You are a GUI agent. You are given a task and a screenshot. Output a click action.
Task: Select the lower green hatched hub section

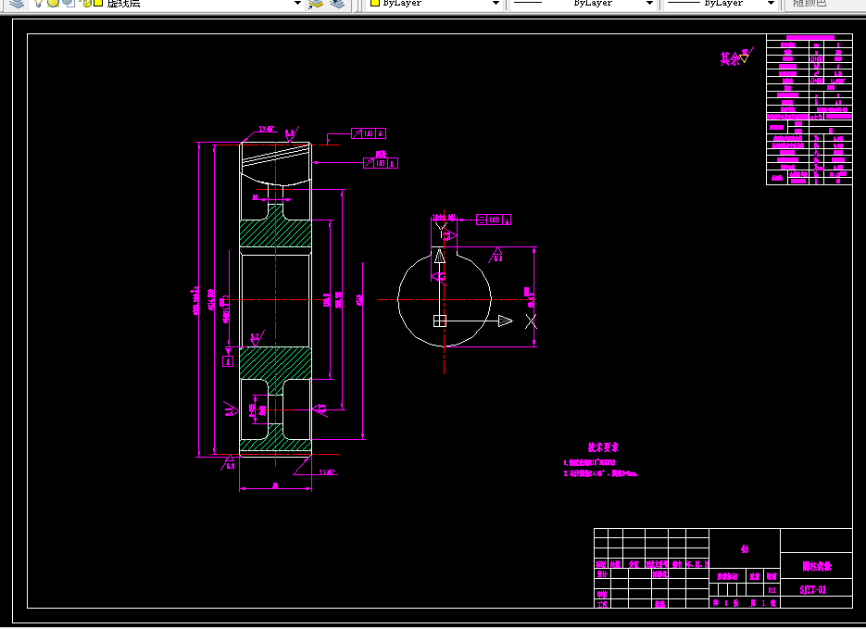pyautogui.click(x=276, y=363)
